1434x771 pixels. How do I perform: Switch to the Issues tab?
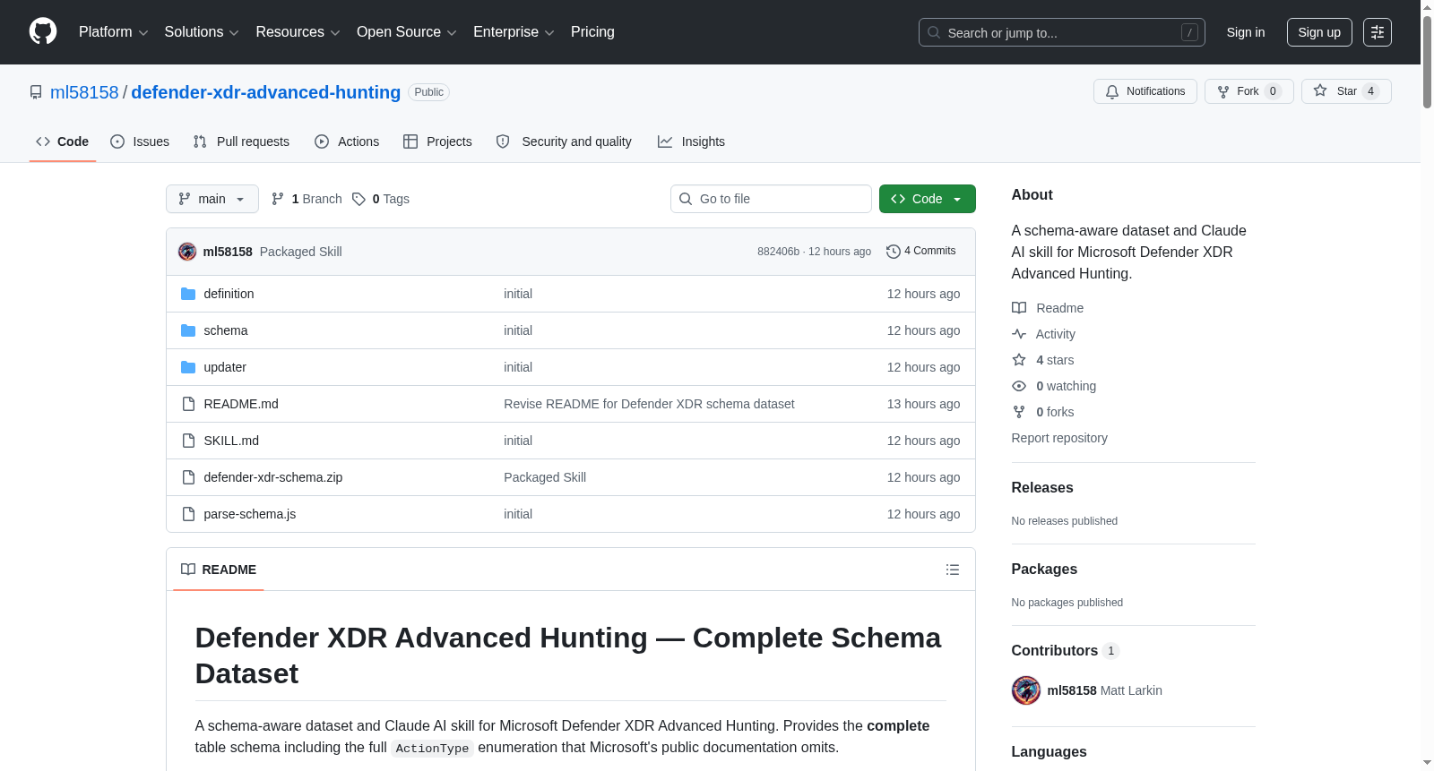pyautogui.click(x=140, y=141)
